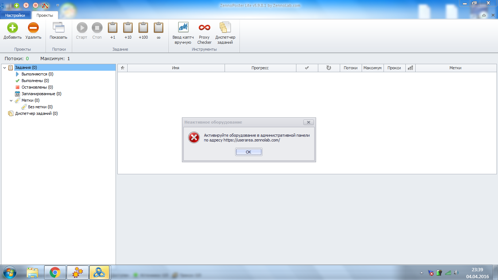
Task: Click OK in the error dialog
Action: [x=249, y=152]
